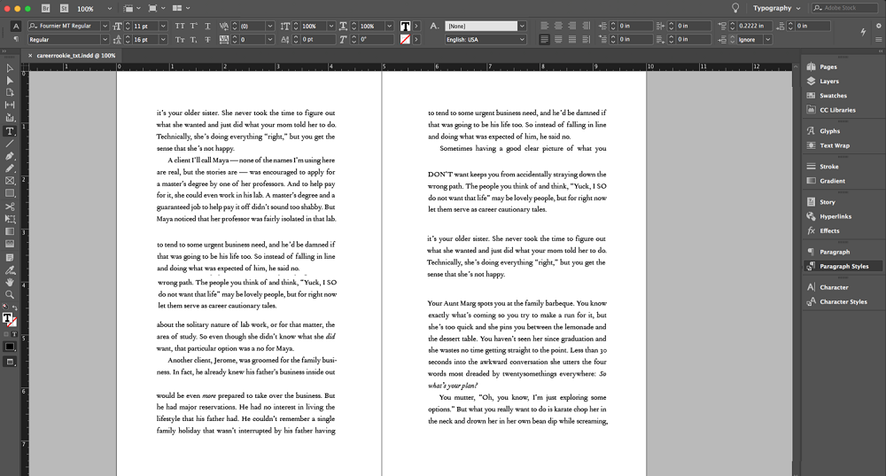Image resolution: width=886 pixels, height=476 pixels.
Task: Click the text fill color swatch in control bar
Action: (x=405, y=27)
